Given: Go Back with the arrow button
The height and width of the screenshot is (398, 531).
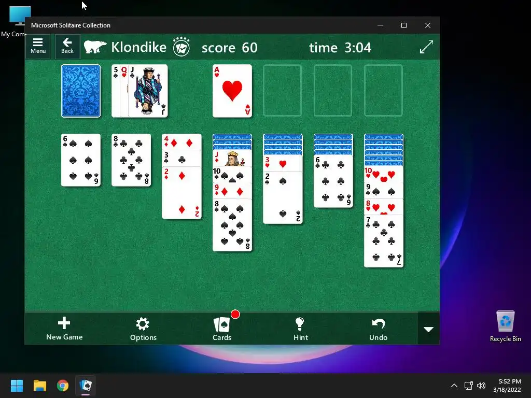Looking at the screenshot, I should coord(67,46).
